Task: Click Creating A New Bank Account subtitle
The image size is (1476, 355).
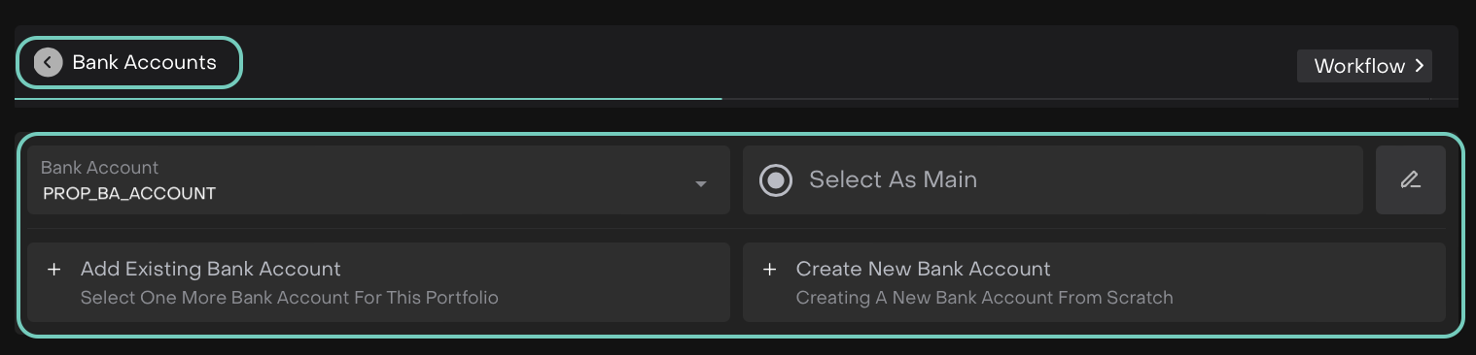Action: click(984, 298)
